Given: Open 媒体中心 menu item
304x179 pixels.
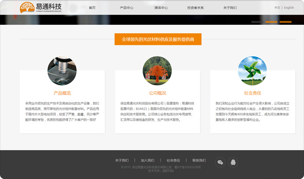Looking at the screenshot, I should 161,8.
